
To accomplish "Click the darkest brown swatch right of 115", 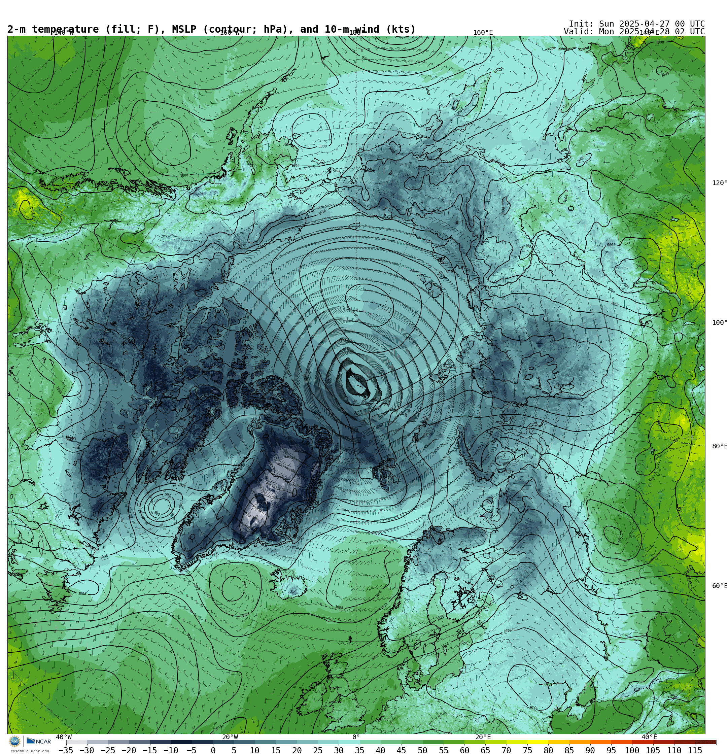I will [705, 742].
